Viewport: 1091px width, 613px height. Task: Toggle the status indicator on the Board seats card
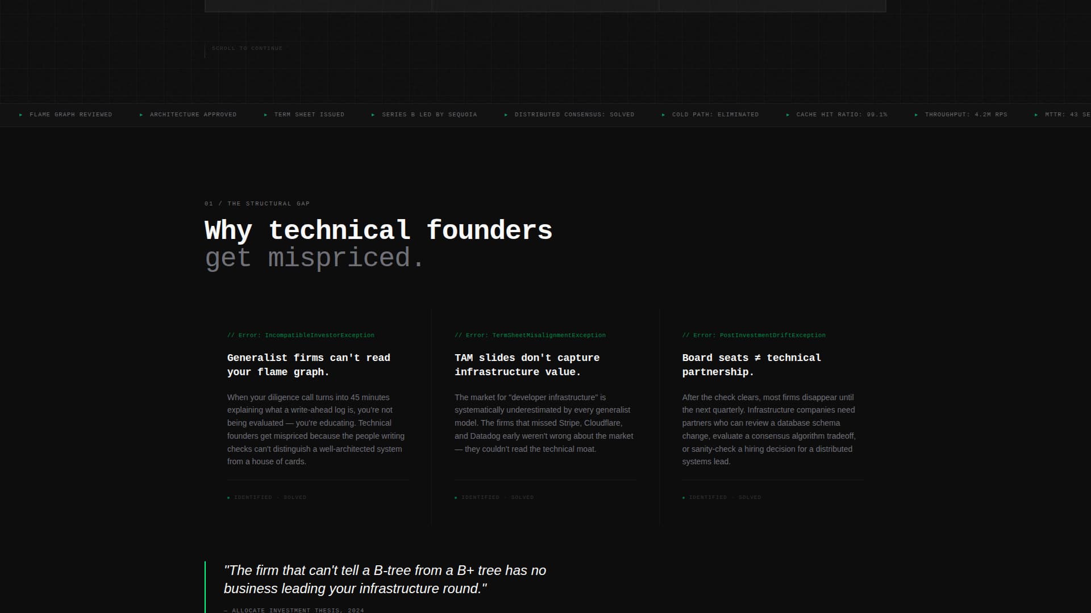pos(684,497)
